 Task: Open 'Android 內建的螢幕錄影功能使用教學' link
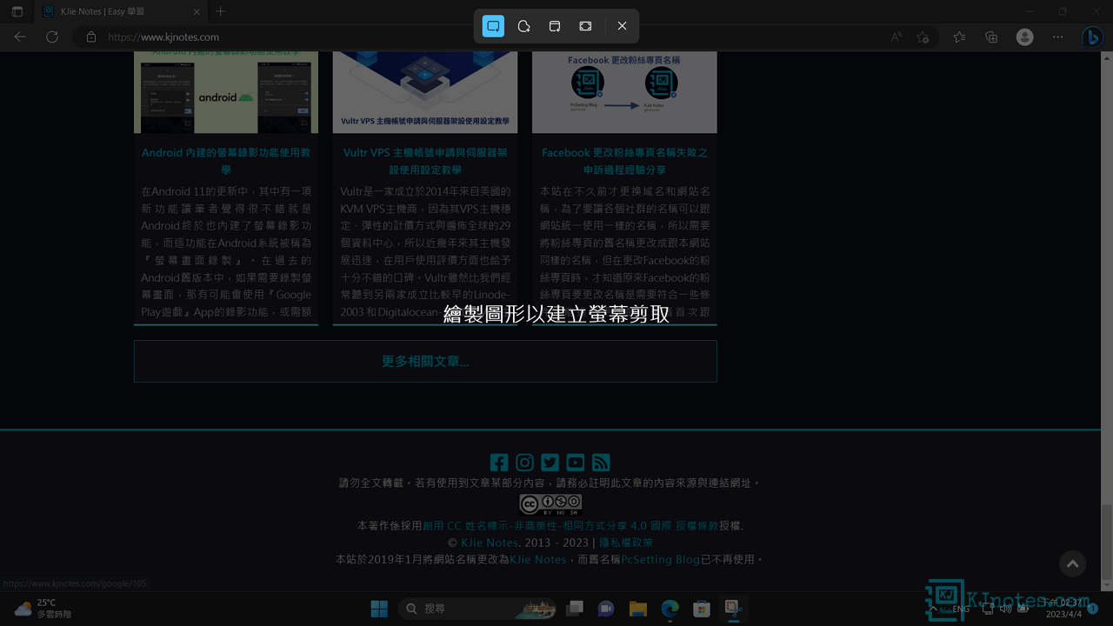[x=226, y=161]
